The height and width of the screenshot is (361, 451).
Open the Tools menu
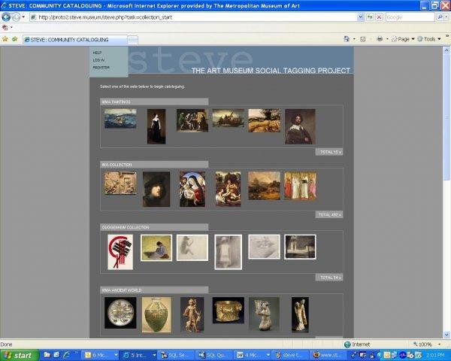point(429,39)
